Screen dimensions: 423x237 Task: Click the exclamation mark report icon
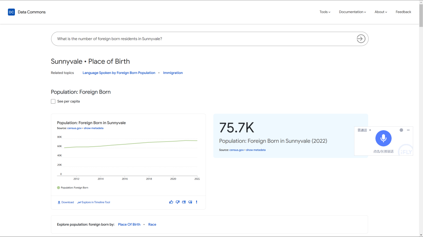(197, 202)
